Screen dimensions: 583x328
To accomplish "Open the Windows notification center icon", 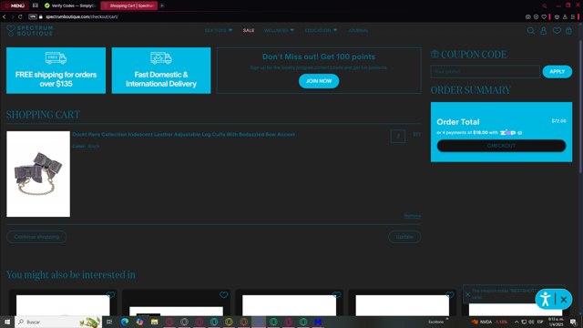I will [x=573, y=322].
